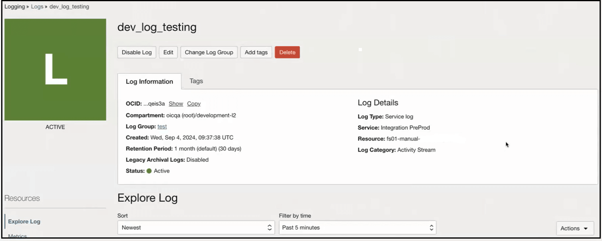Show the full OCID value
602x241 pixels.
tap(176, 104)
